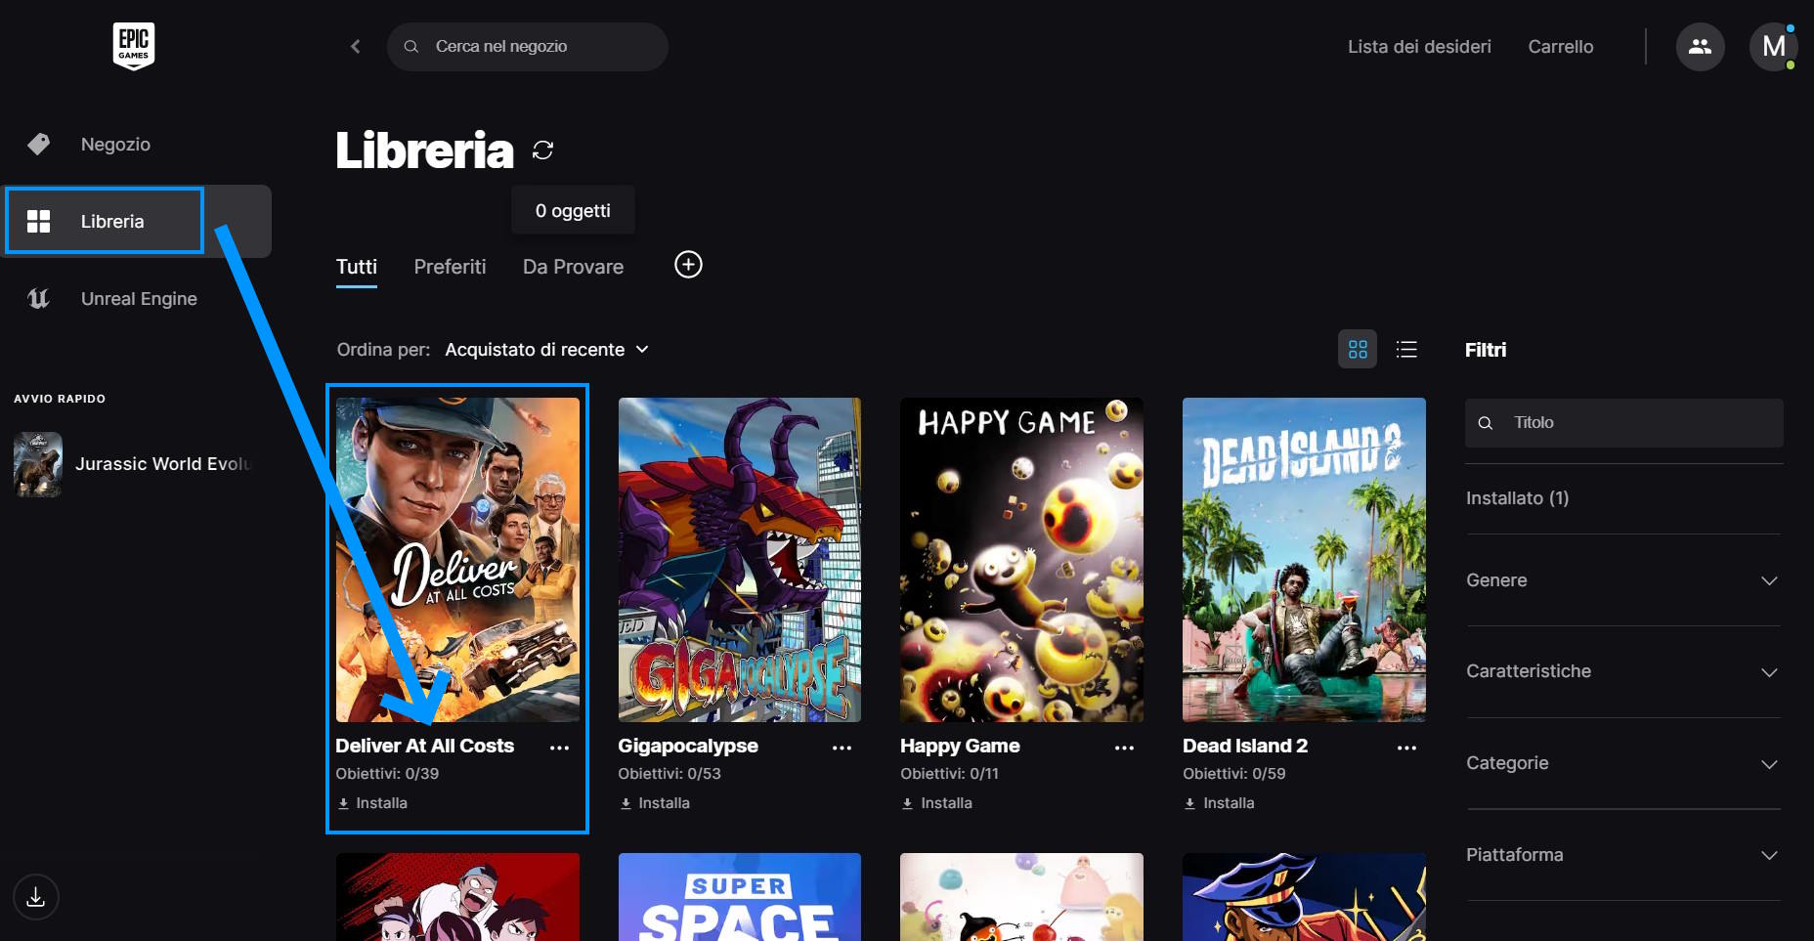Expand the Piattaforma filter

[1622, 855]
